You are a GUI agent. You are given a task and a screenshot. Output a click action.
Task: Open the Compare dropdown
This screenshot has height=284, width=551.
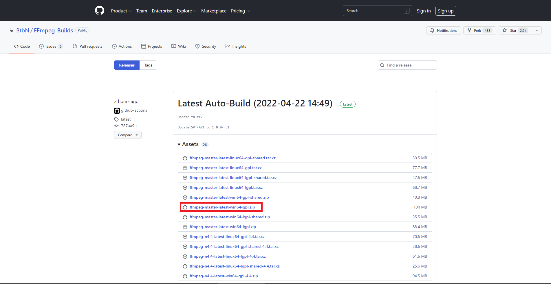[128, 135]
